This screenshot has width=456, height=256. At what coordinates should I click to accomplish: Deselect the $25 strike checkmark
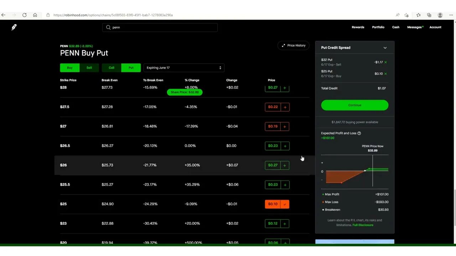click(x=285, y=204)
